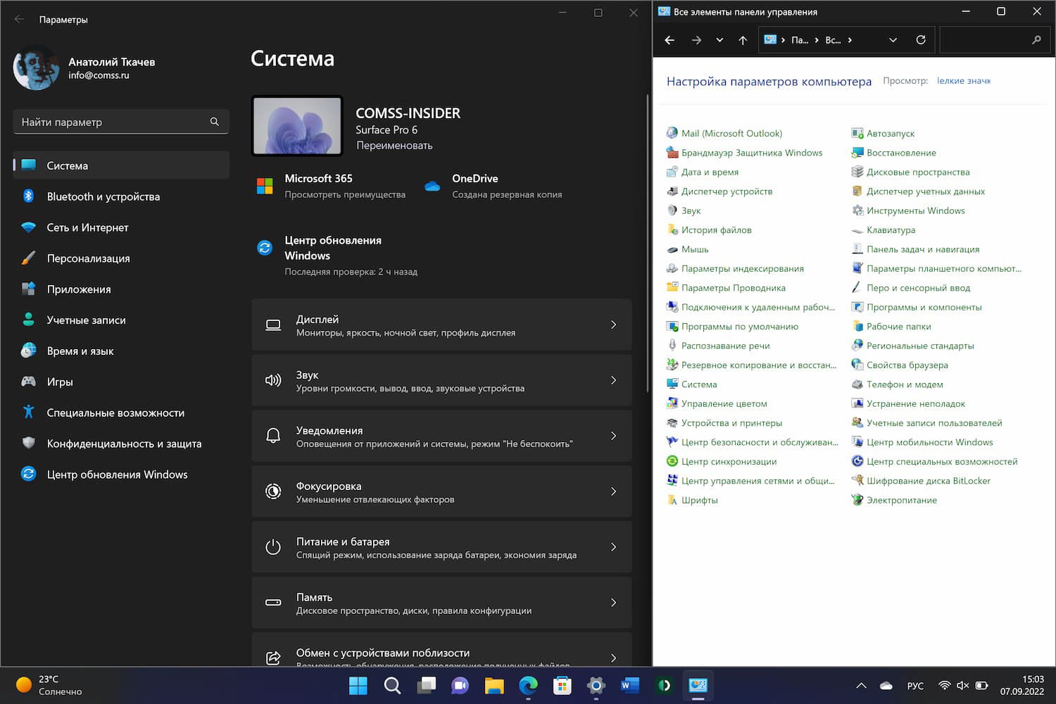Open the Просмотр view mode dropdown
1056x704 pixels.
pos(964,81)
